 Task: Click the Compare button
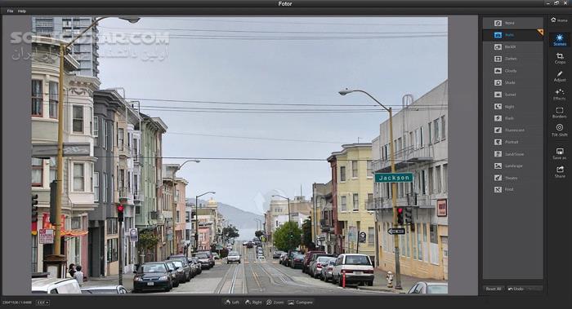[x=300, y=302]
